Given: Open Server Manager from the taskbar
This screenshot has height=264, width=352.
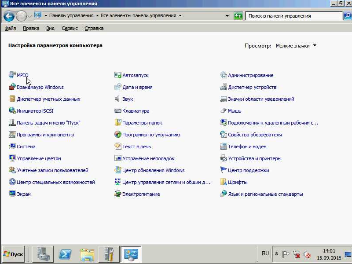Looking at the screenshot, I should point(43,254).
